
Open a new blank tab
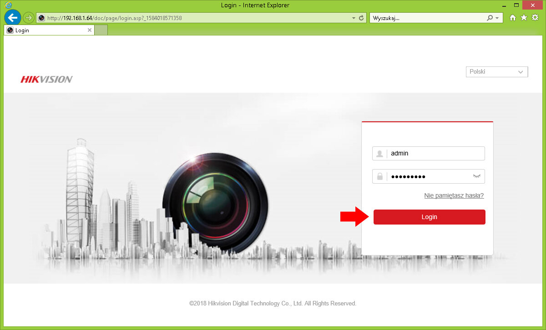tap(101, 30)
